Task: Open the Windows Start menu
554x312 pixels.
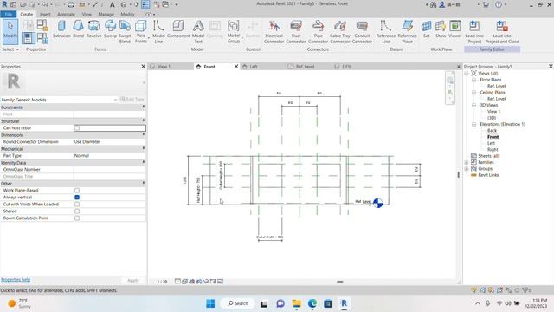Action: tap(210, 303)
